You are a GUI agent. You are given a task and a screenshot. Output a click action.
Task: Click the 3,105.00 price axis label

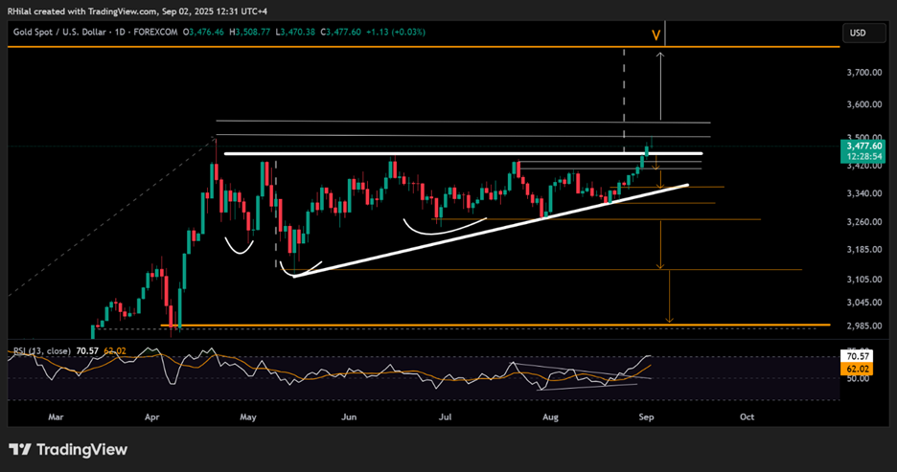click(863, 280)
